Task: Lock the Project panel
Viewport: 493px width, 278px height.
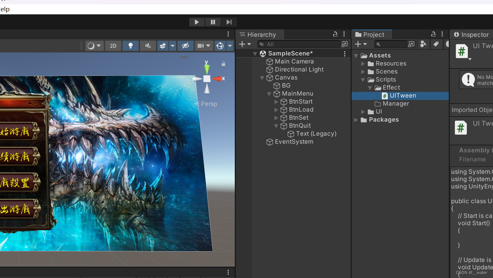Action: pos(433,34)
